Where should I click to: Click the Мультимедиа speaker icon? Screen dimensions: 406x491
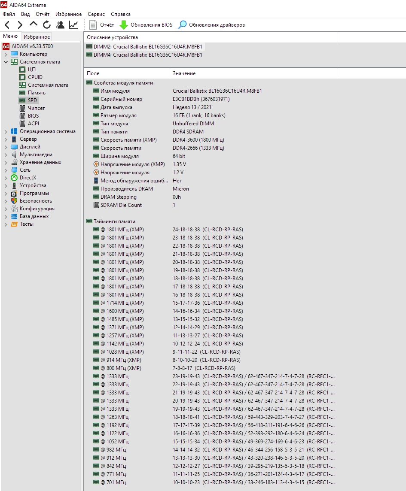tap(14, 155)
